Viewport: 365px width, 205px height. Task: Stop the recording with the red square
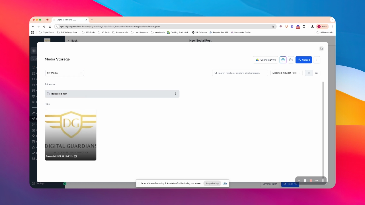[311, 180]
